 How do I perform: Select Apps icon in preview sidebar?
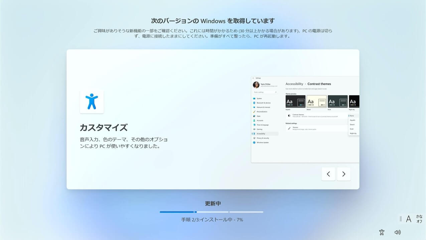pyautogui.click(x=254, y=116)
